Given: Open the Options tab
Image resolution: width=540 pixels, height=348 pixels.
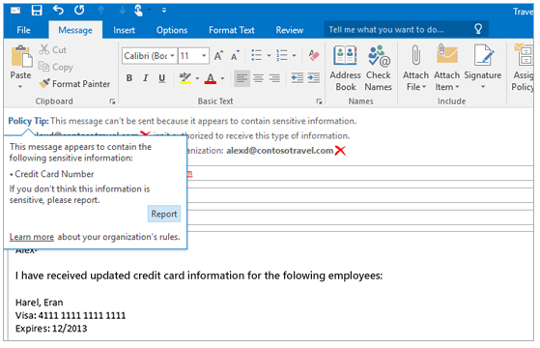Looking at the screenshot, I should tap(172, 30).
